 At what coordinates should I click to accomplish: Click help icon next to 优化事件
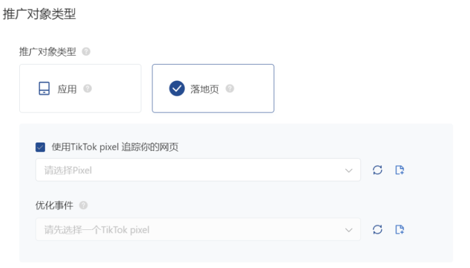pyautogui.click(x=84, y=205)
